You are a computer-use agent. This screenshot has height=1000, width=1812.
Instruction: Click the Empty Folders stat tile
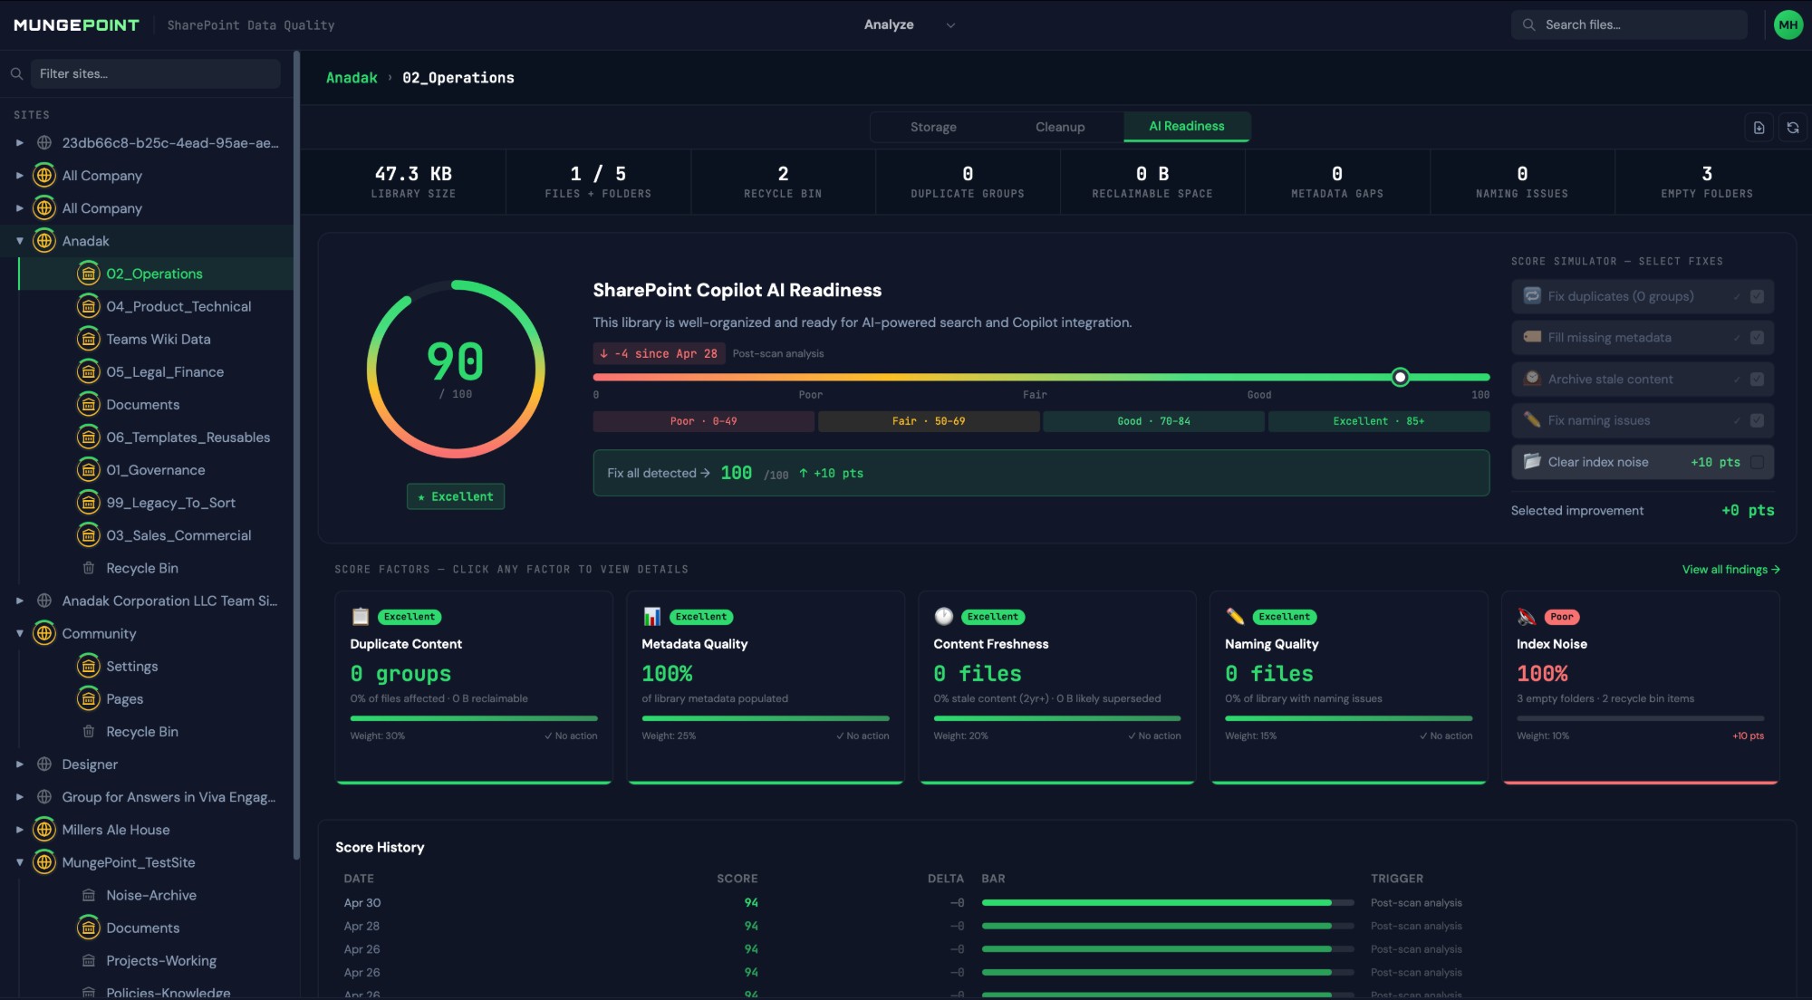[1706, 181]
